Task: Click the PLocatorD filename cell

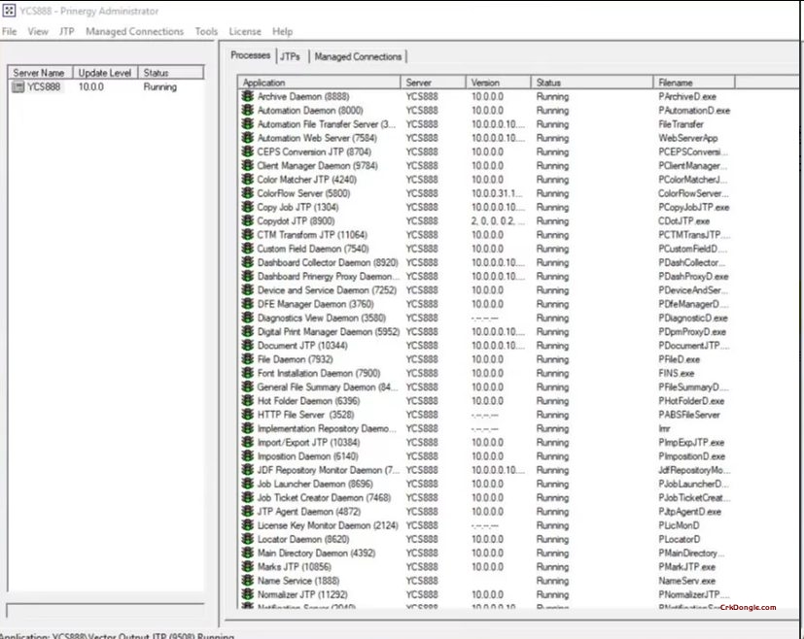Action: coord(679,539)
